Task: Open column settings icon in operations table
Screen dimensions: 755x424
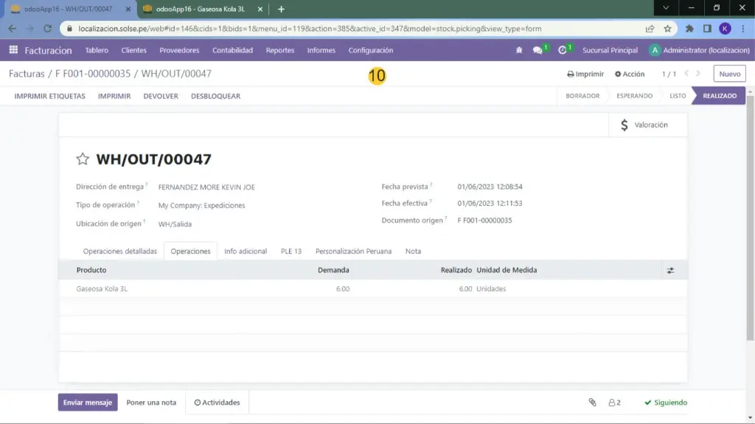Action: point(670,271)
